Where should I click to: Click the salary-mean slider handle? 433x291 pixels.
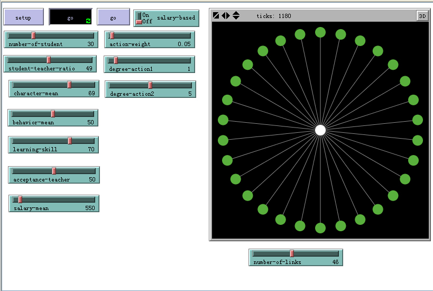[20, 199]
